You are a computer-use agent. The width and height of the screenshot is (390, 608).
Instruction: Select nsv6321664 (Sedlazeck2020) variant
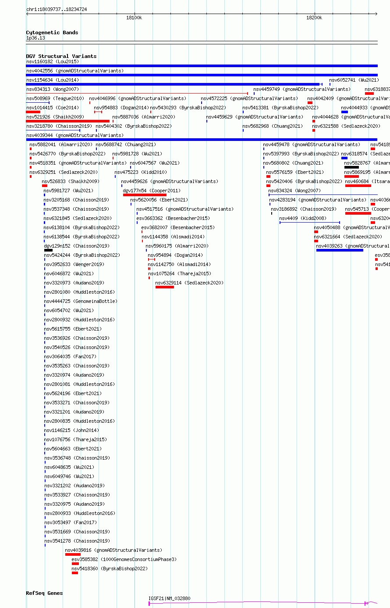(x=348, y=237)
